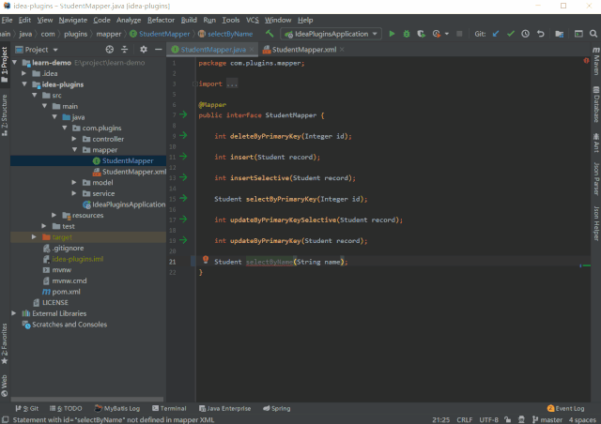Viewport: 601px width, 424px height.
Task: Run IdeaPluginsApplication with the green play icon
Action: tap(392, 34)
